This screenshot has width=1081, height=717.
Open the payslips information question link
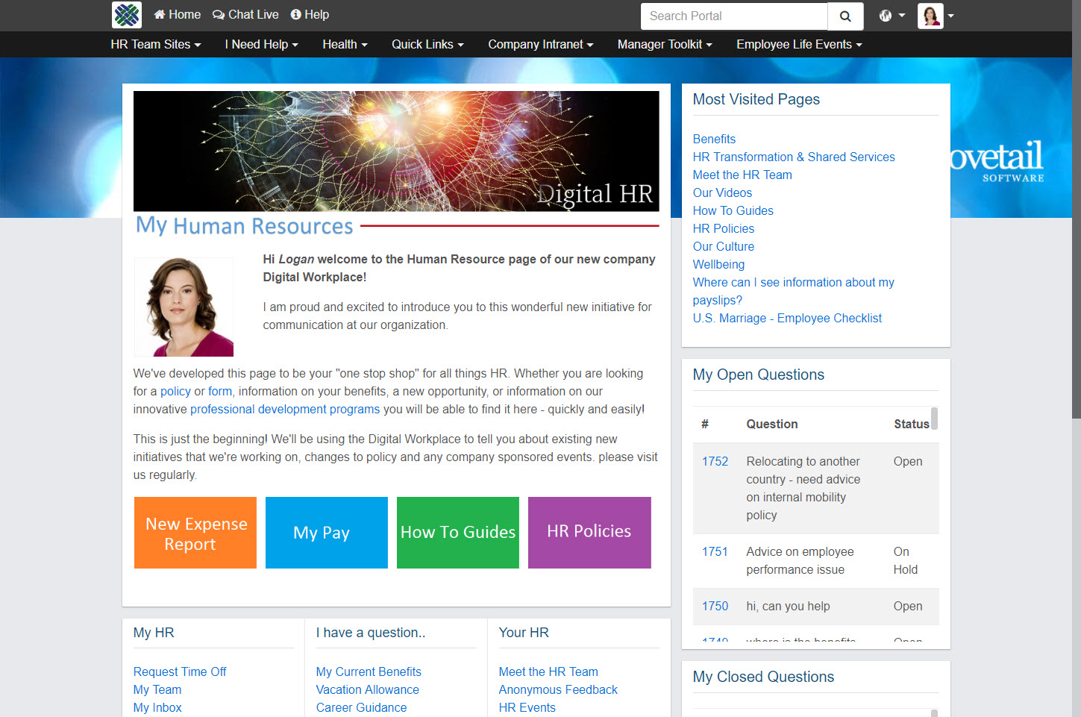pos(793,292)
